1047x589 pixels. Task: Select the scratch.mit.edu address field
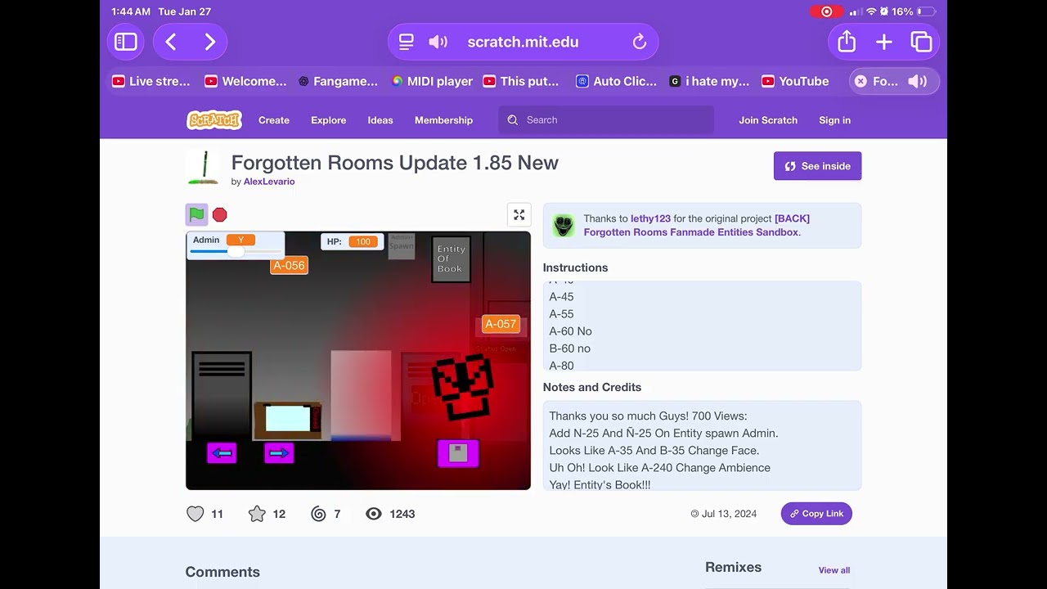(x=523, y=42)
